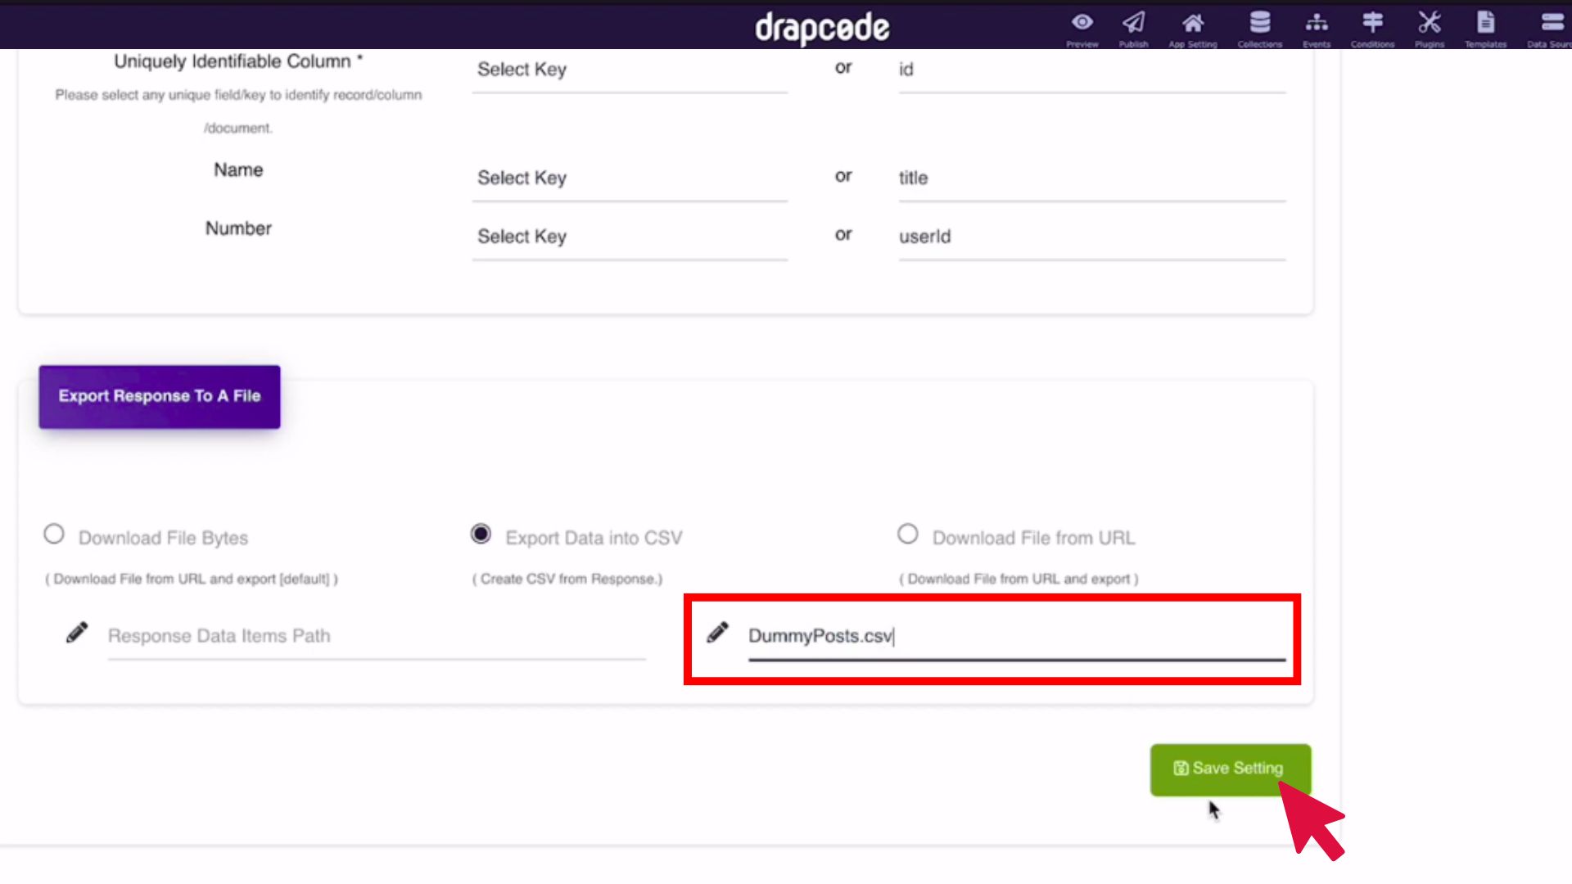Navigate to App Setting panel
The image size is (1572, 884).
pos(1193,27)
